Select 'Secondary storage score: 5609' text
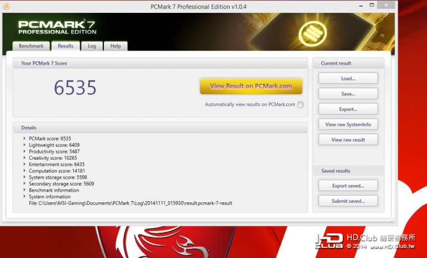This screenshot has height=258, width=427. tap(61, 184)
